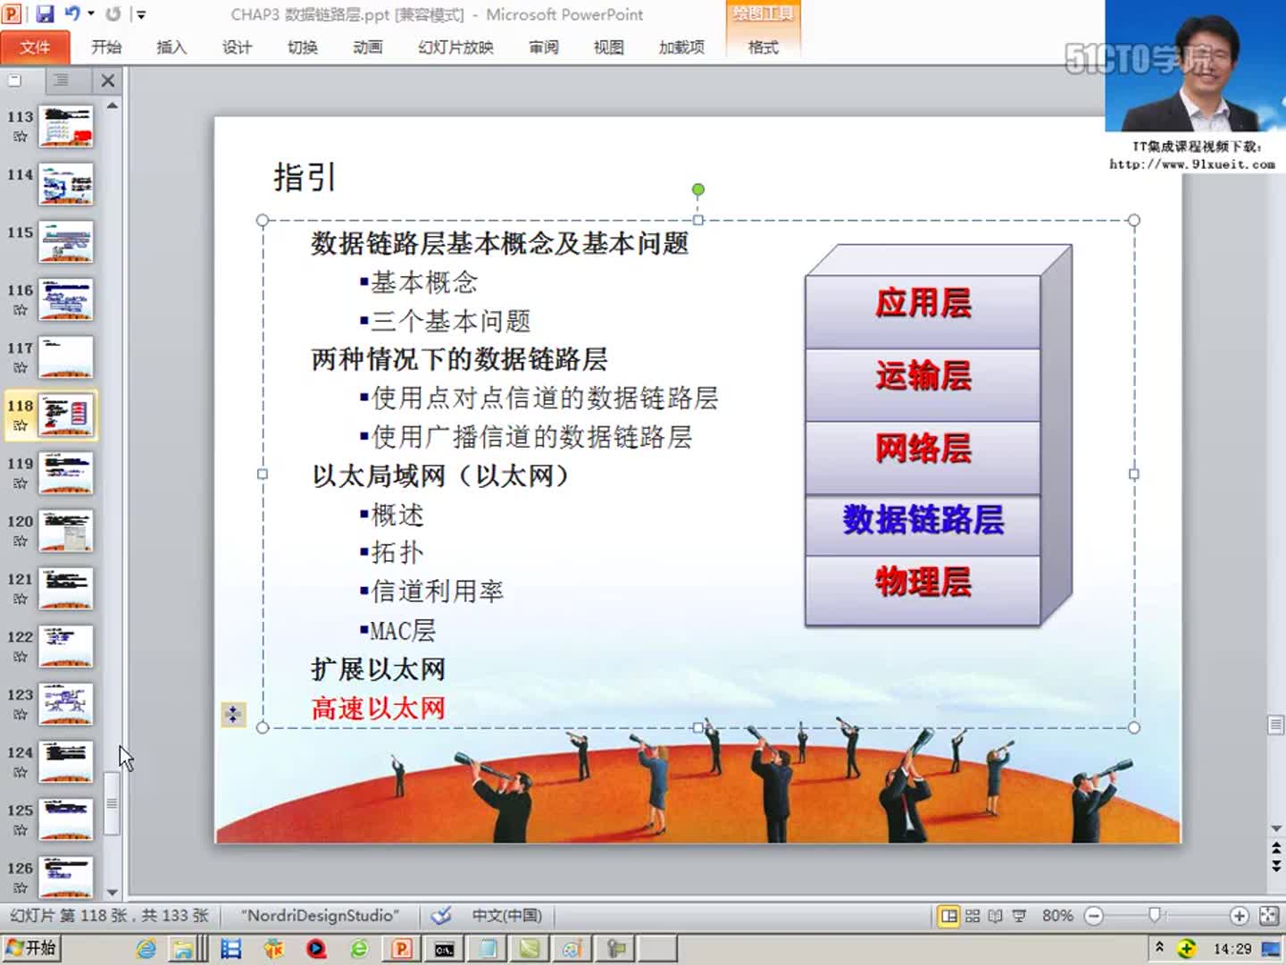
Task: Open the 设计 (Design) ribbon tab
Action: point(237,46)
